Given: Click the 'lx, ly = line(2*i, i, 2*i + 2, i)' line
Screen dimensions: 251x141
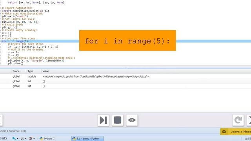Looking at the screenshot, I should click(x=33, y=47).
